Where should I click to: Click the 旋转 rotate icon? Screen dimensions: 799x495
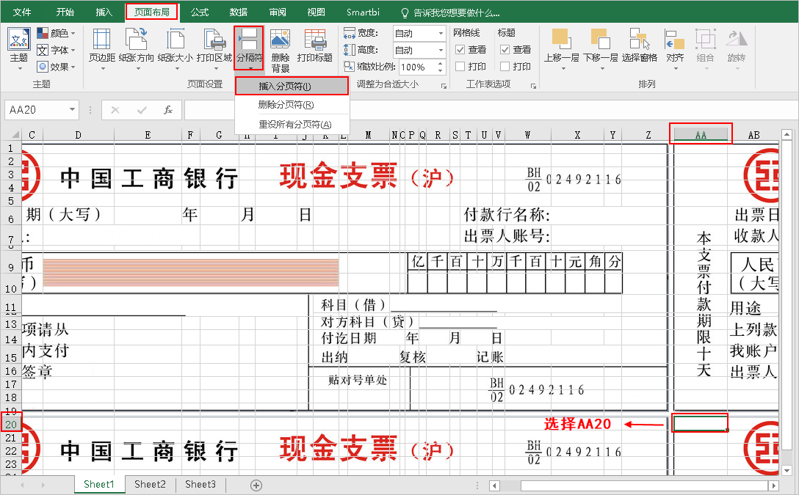(x=737, y=48)
